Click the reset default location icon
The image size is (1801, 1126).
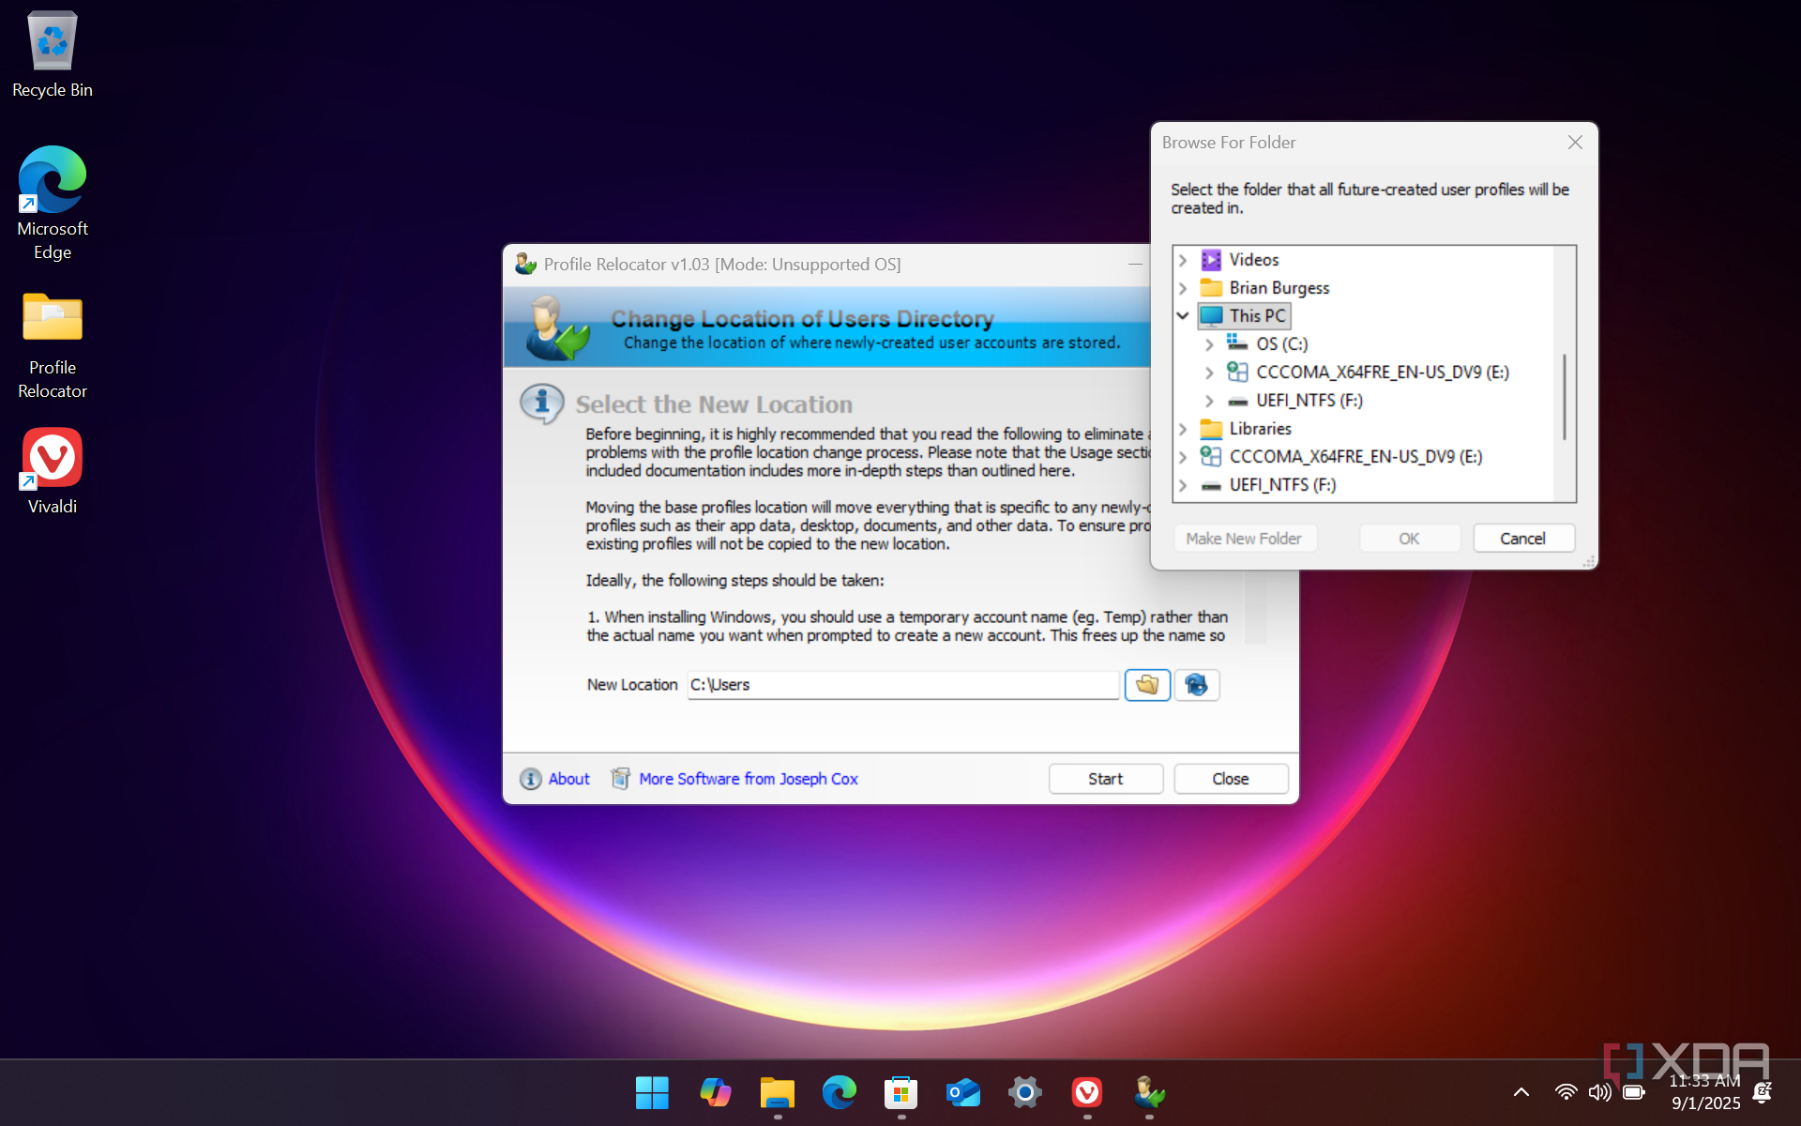1196,685
